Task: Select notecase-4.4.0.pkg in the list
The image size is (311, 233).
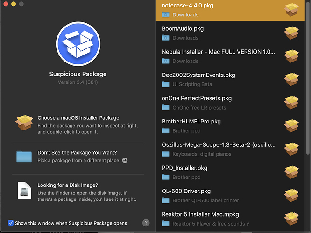Action: coord(230,10)
